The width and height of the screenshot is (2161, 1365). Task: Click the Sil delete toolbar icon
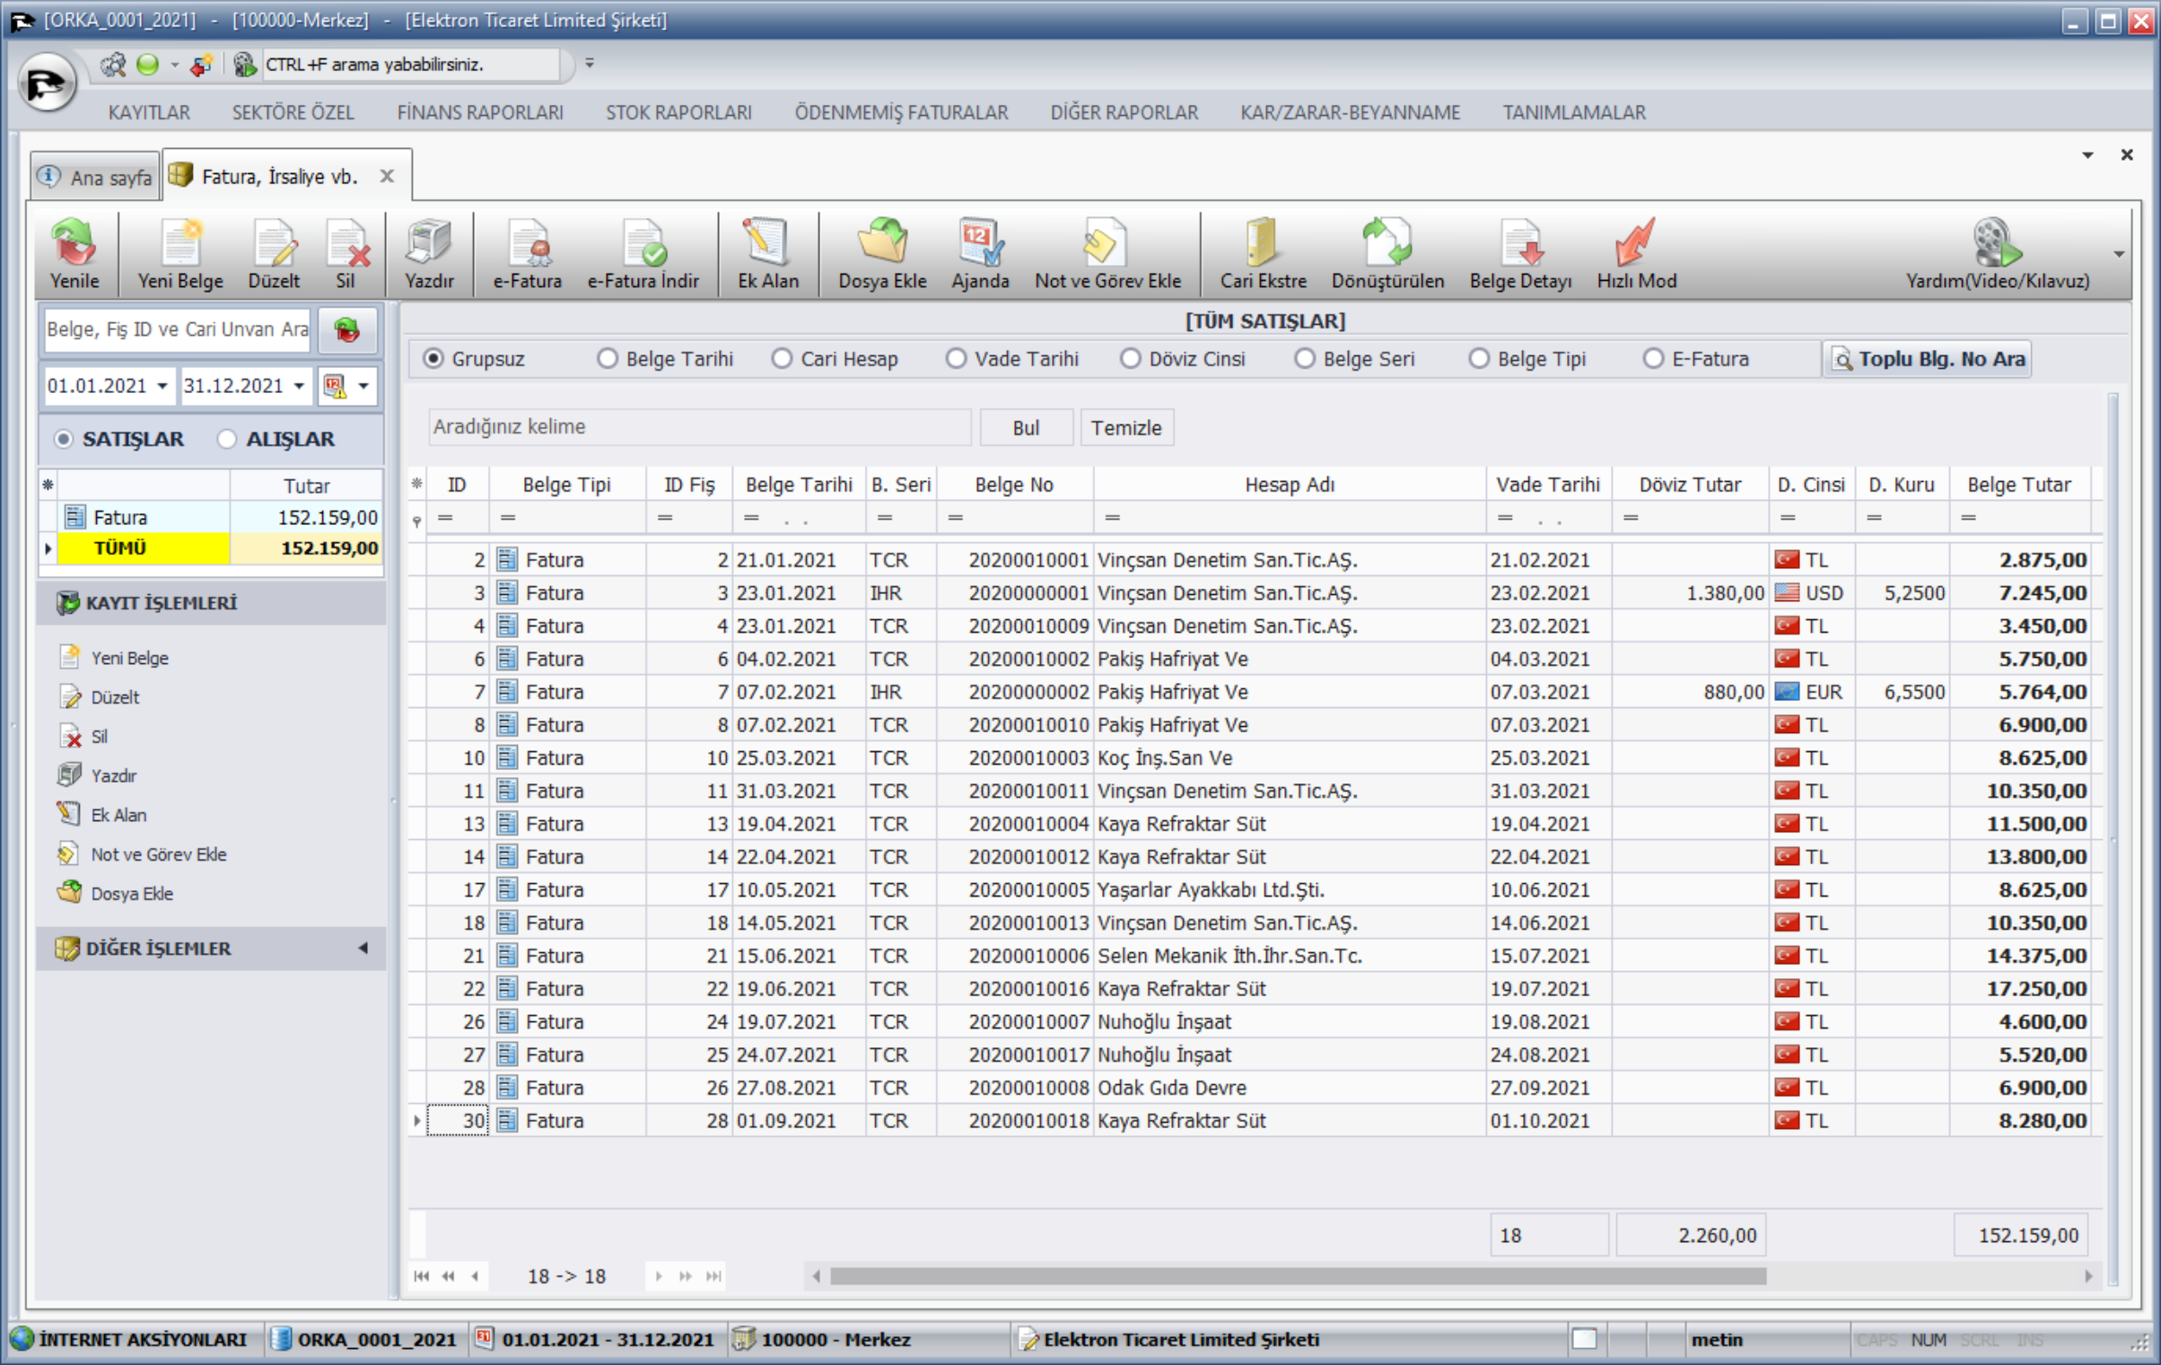coord(346,254)
